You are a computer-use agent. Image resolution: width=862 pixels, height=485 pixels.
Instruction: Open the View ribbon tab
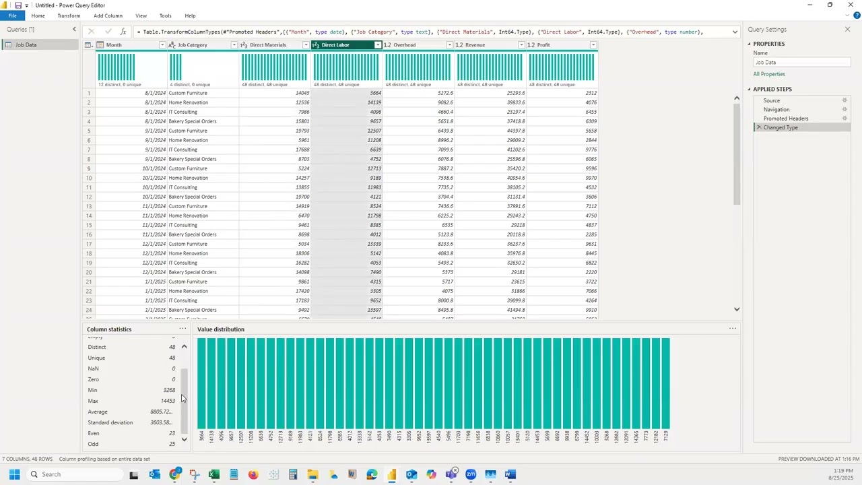tap(141, 15)
